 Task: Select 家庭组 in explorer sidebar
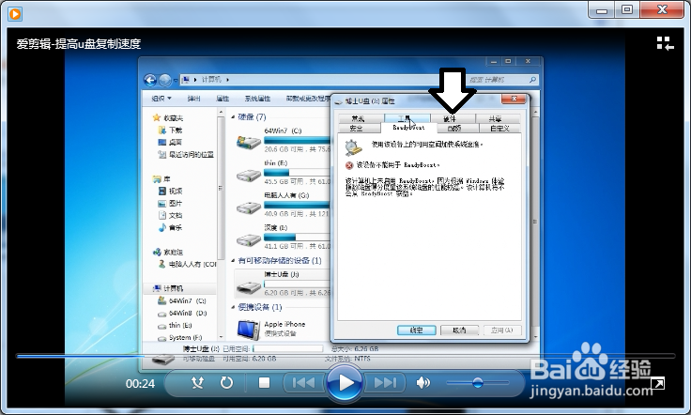(x=168, y=252)
